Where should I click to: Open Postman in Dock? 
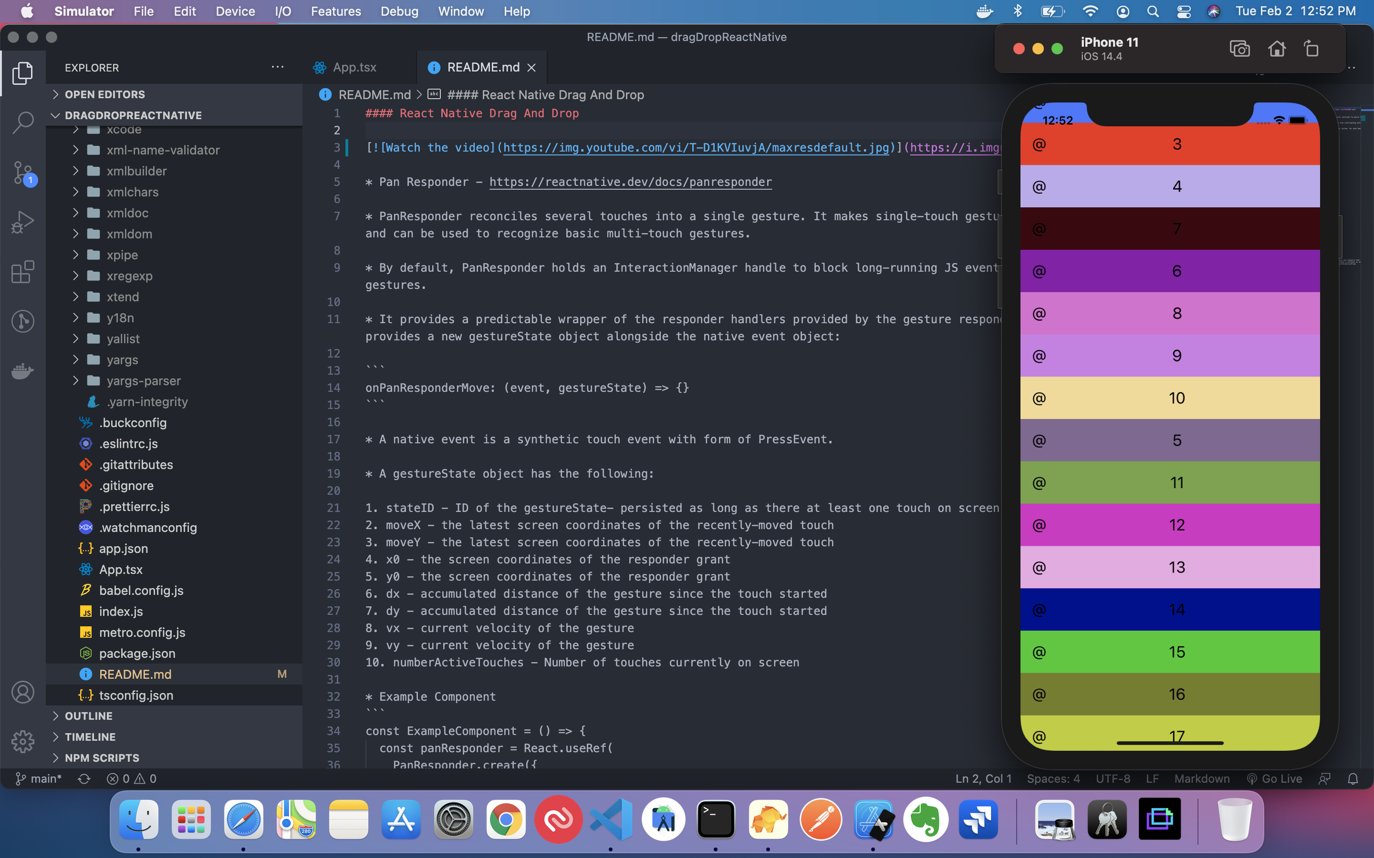coord(821,819)
